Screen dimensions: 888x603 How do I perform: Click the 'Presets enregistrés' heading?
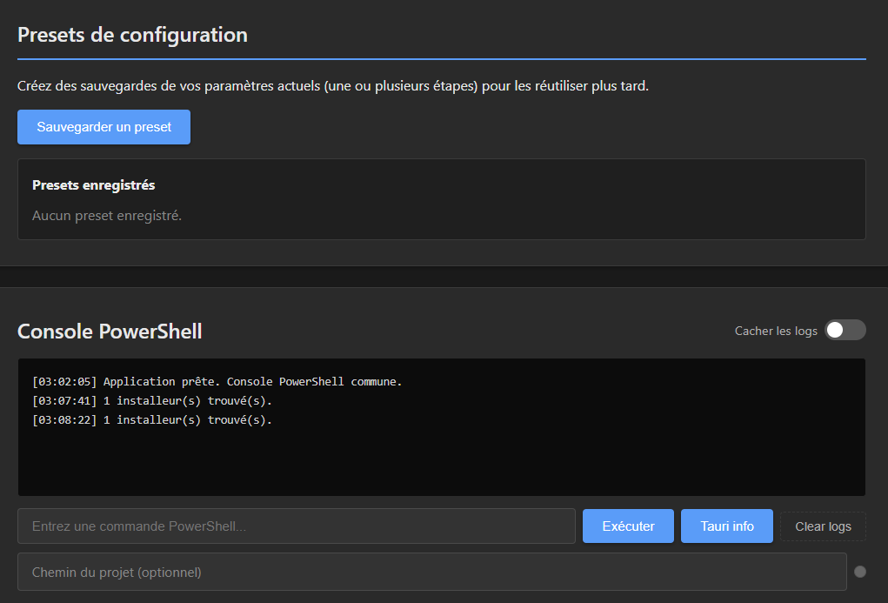click(x=93, y=185)
